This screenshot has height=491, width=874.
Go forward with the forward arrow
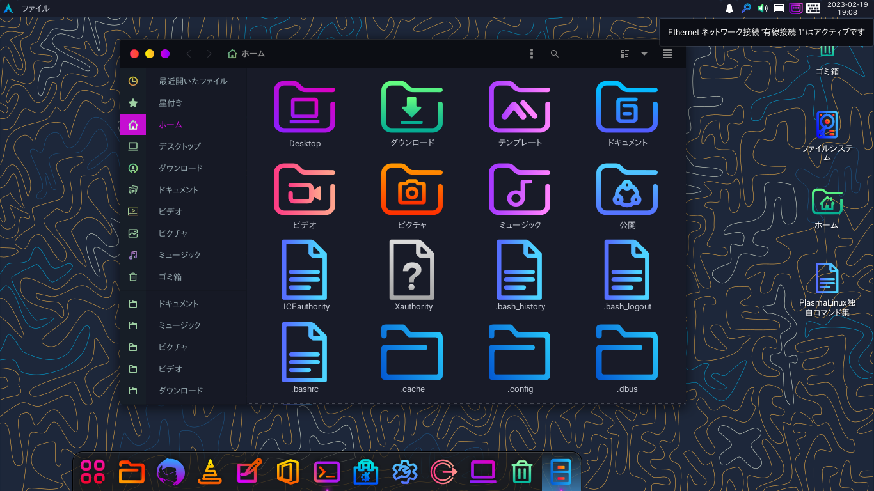(209, 54)
